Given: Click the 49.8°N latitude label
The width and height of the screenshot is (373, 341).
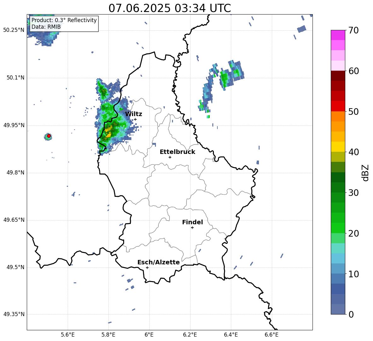Looking at the screenshot, I should (x=15, y=173).
